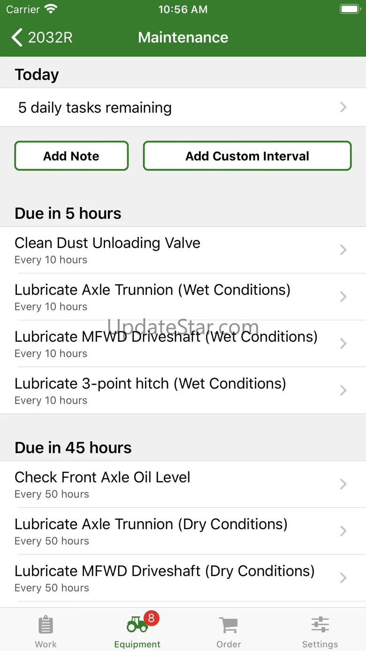Select Lubricate Axle Trunnion (Dry Conditions) row
The height and width of the screenshot is (651, 366).
pos(151,531)
